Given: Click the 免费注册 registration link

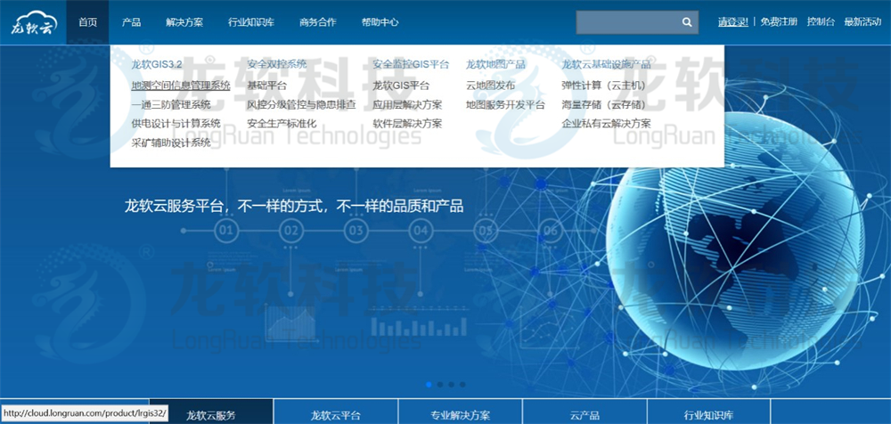Looking at the screenshot, I should click(x=779, y=22).
